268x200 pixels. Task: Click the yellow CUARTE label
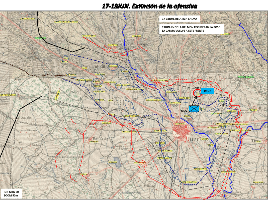83,174
